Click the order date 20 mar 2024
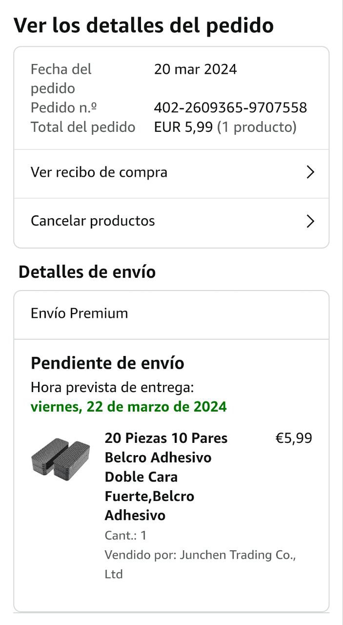Viewport: 343px width, 625px height. pyautogui.click(x=195, y=69)
